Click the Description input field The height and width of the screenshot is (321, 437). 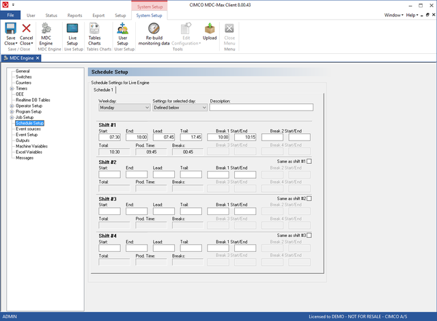261,107
